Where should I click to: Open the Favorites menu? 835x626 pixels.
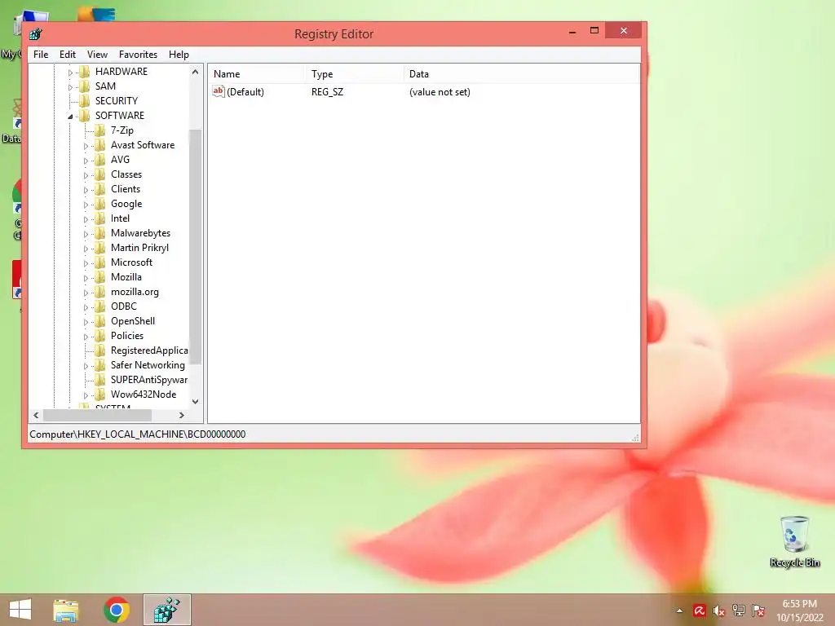pyautogui.click(x=138, y=55)
